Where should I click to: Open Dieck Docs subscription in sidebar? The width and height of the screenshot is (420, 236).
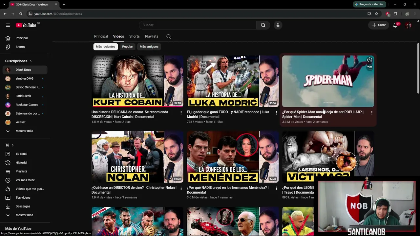click(x=25, y=70)
